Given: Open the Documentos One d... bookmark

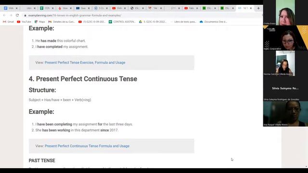Looking at the screenshot, I should 213,22.
